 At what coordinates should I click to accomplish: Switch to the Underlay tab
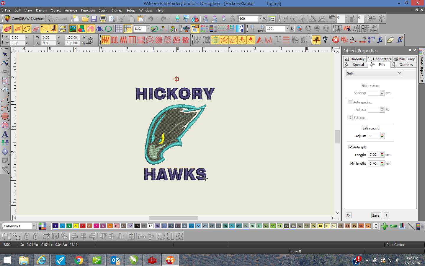pyautogui.click(x=355, y=59)
